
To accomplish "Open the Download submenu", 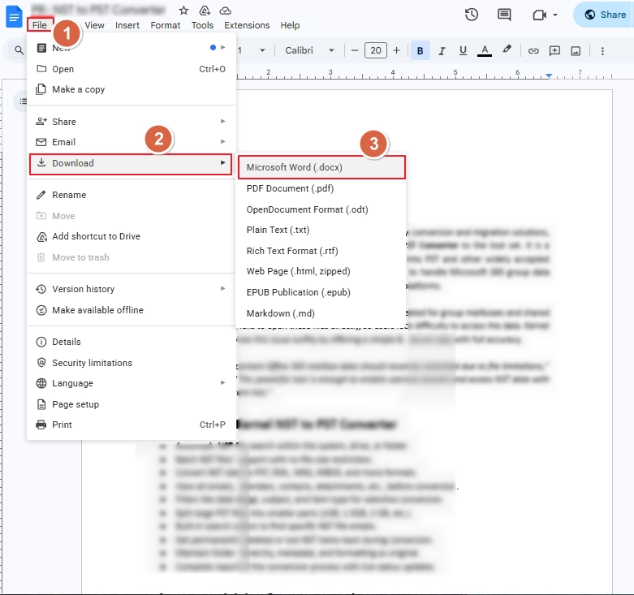I will tap(131, 164).
